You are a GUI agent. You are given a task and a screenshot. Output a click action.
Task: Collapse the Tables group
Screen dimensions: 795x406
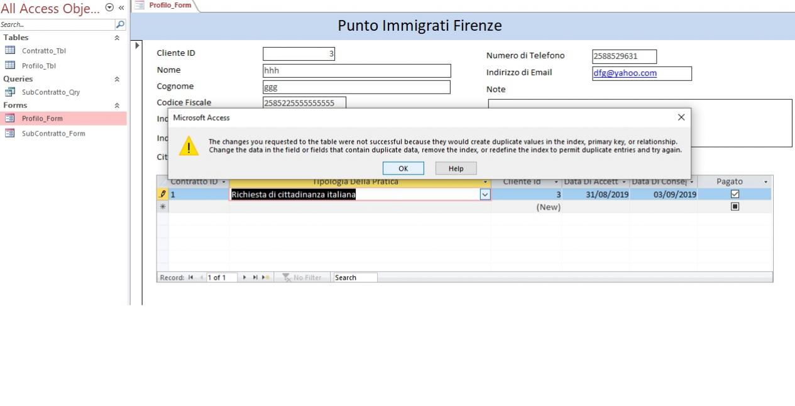coord(117,38)
